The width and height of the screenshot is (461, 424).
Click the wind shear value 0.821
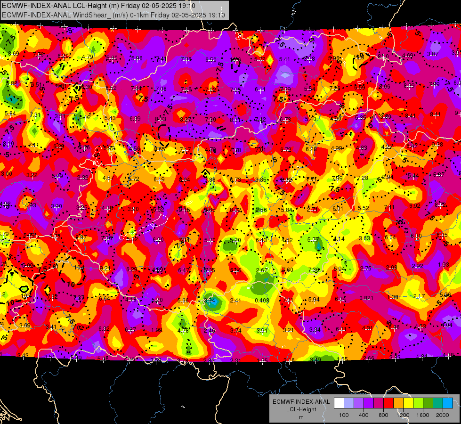pos(367,298)
